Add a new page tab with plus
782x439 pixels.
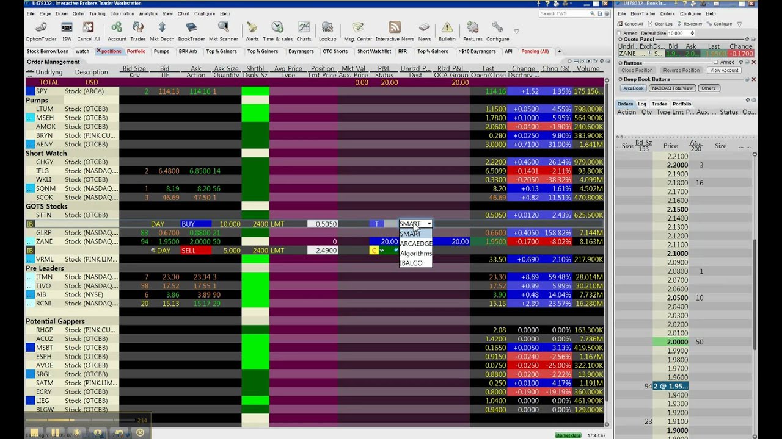click(x=560, y=51)
